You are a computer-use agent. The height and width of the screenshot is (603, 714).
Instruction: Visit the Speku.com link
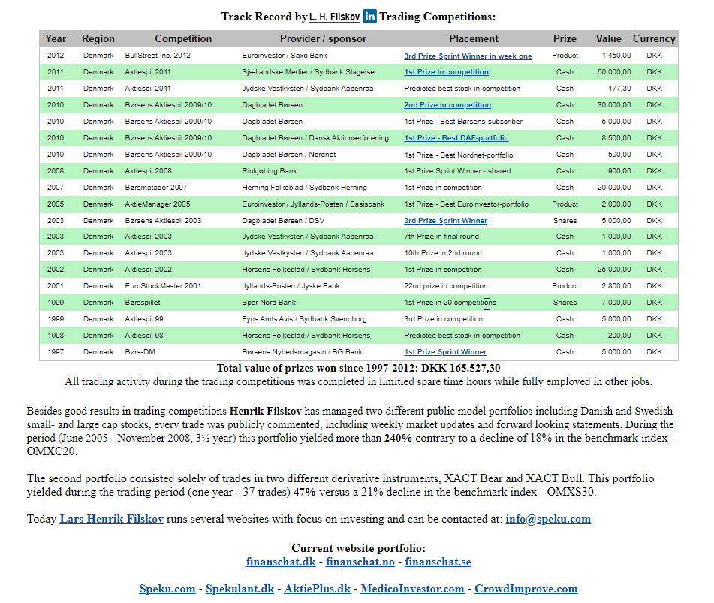167,589
